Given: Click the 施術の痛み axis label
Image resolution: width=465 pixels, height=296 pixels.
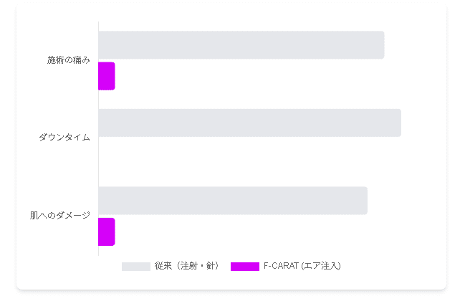Looking at the screenshot, I should click(69, 60).
